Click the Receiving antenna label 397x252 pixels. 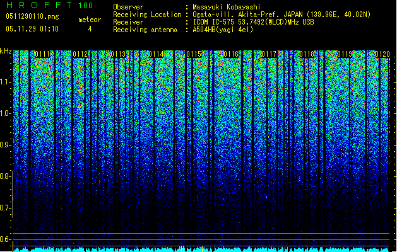point(145,30)
